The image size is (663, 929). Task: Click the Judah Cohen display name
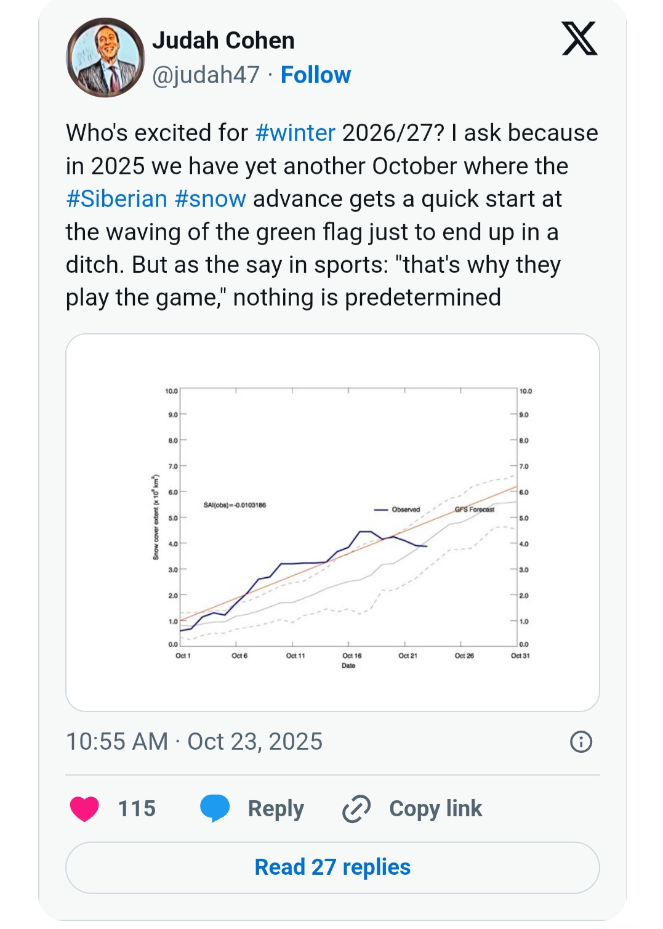pyautogui.click(x=223, y=41)
